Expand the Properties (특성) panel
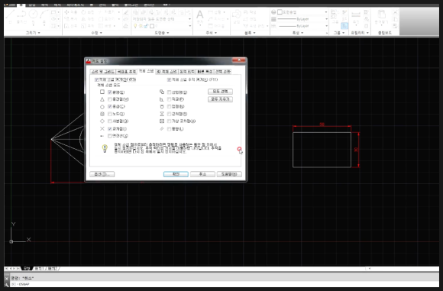This screenshot has height=291, width=443. [298, 33]
